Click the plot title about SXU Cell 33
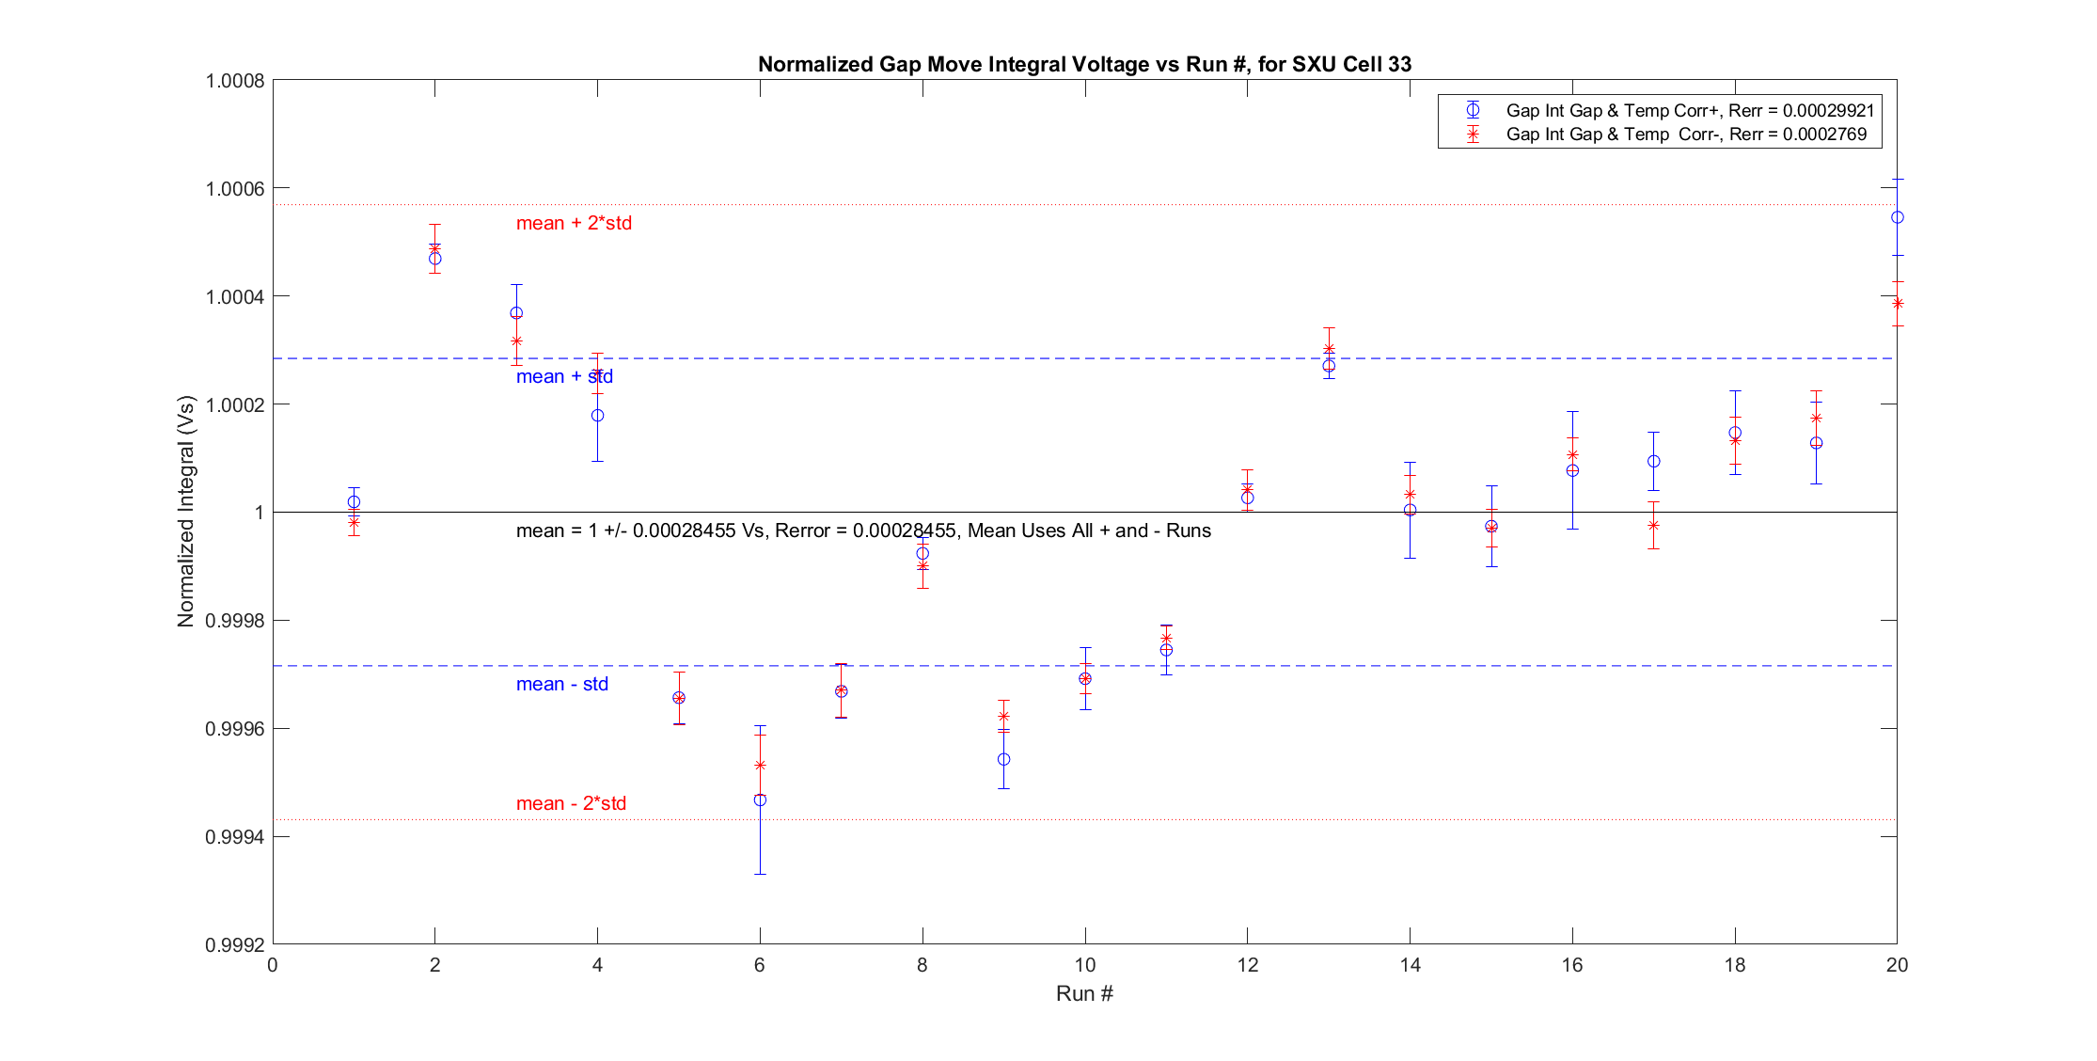2097x1061 pixels. (1084, 64)
